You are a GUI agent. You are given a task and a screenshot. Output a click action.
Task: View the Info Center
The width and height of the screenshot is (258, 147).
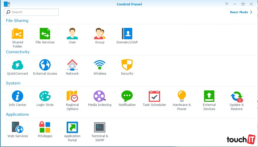coord(18,96)
